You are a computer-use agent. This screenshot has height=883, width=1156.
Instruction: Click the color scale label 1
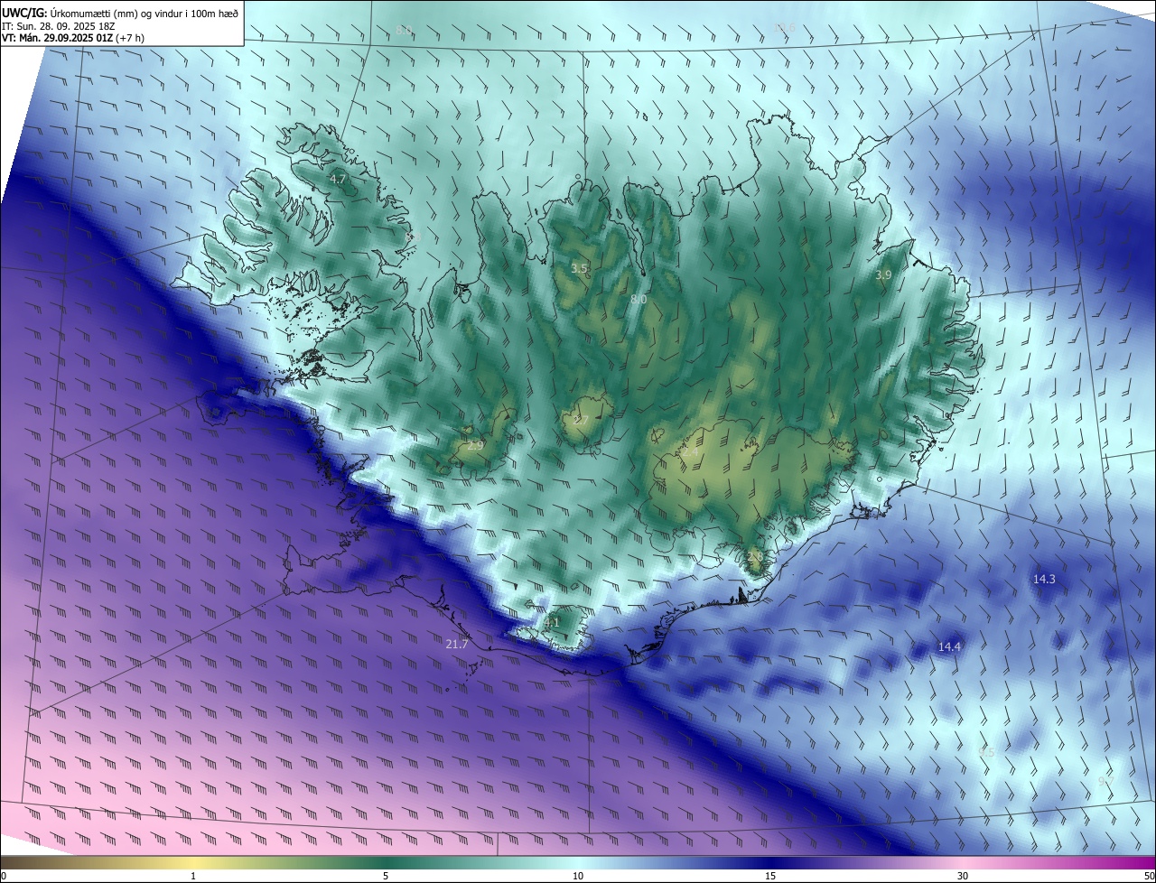point(193,876)
